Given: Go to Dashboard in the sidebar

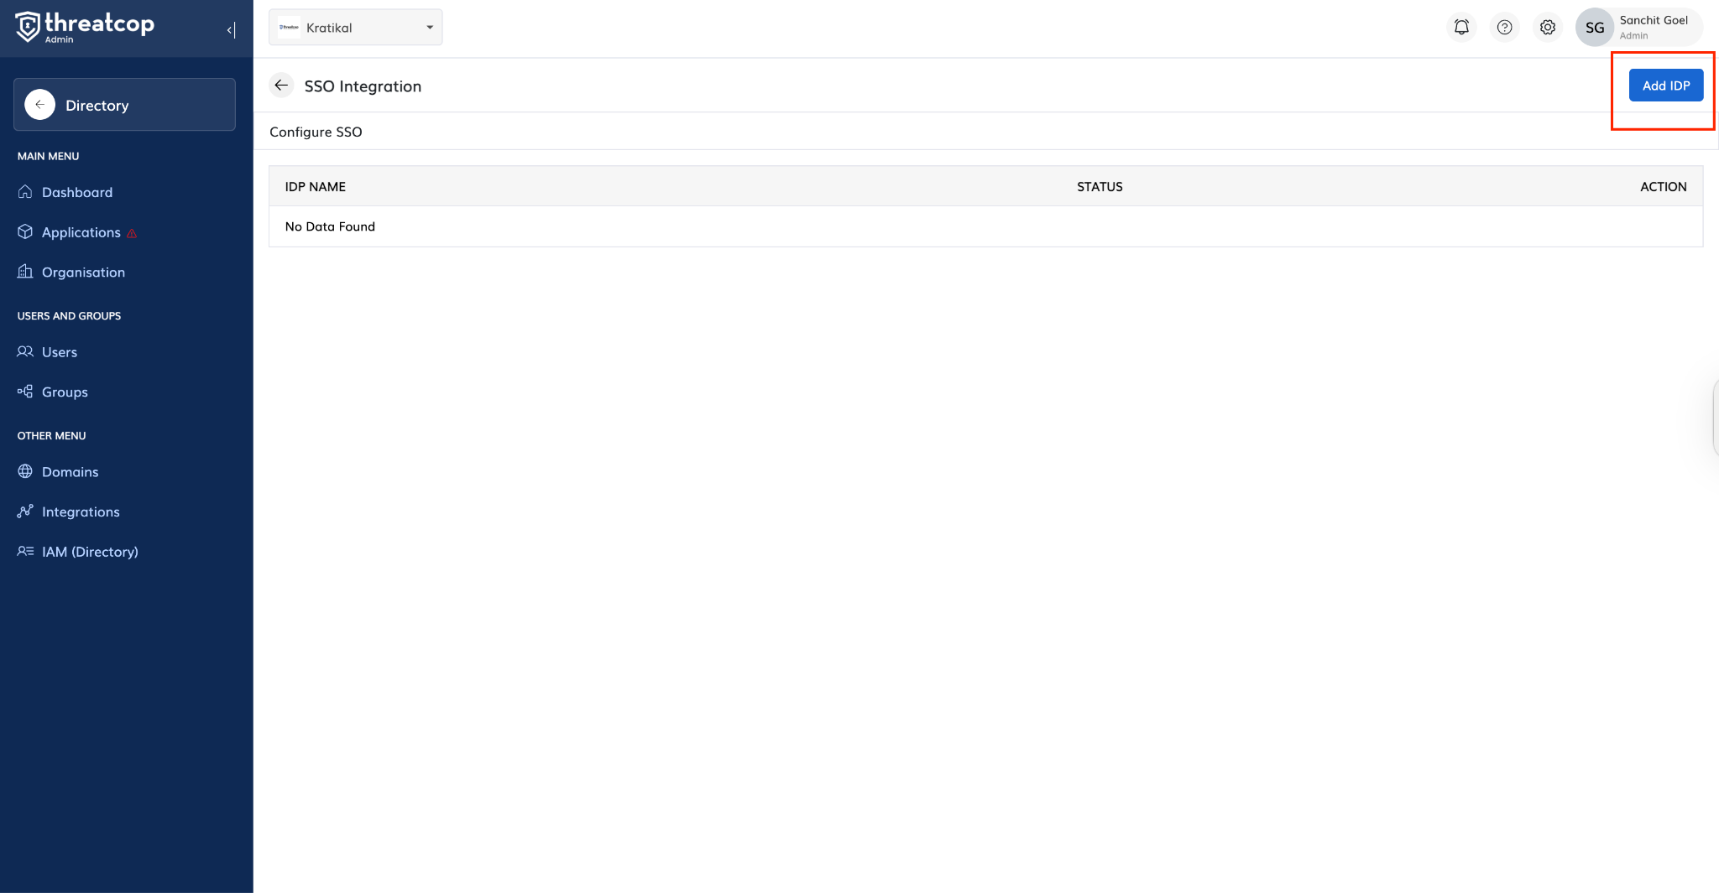Looking at the screenshot, I should coord(76,192).
